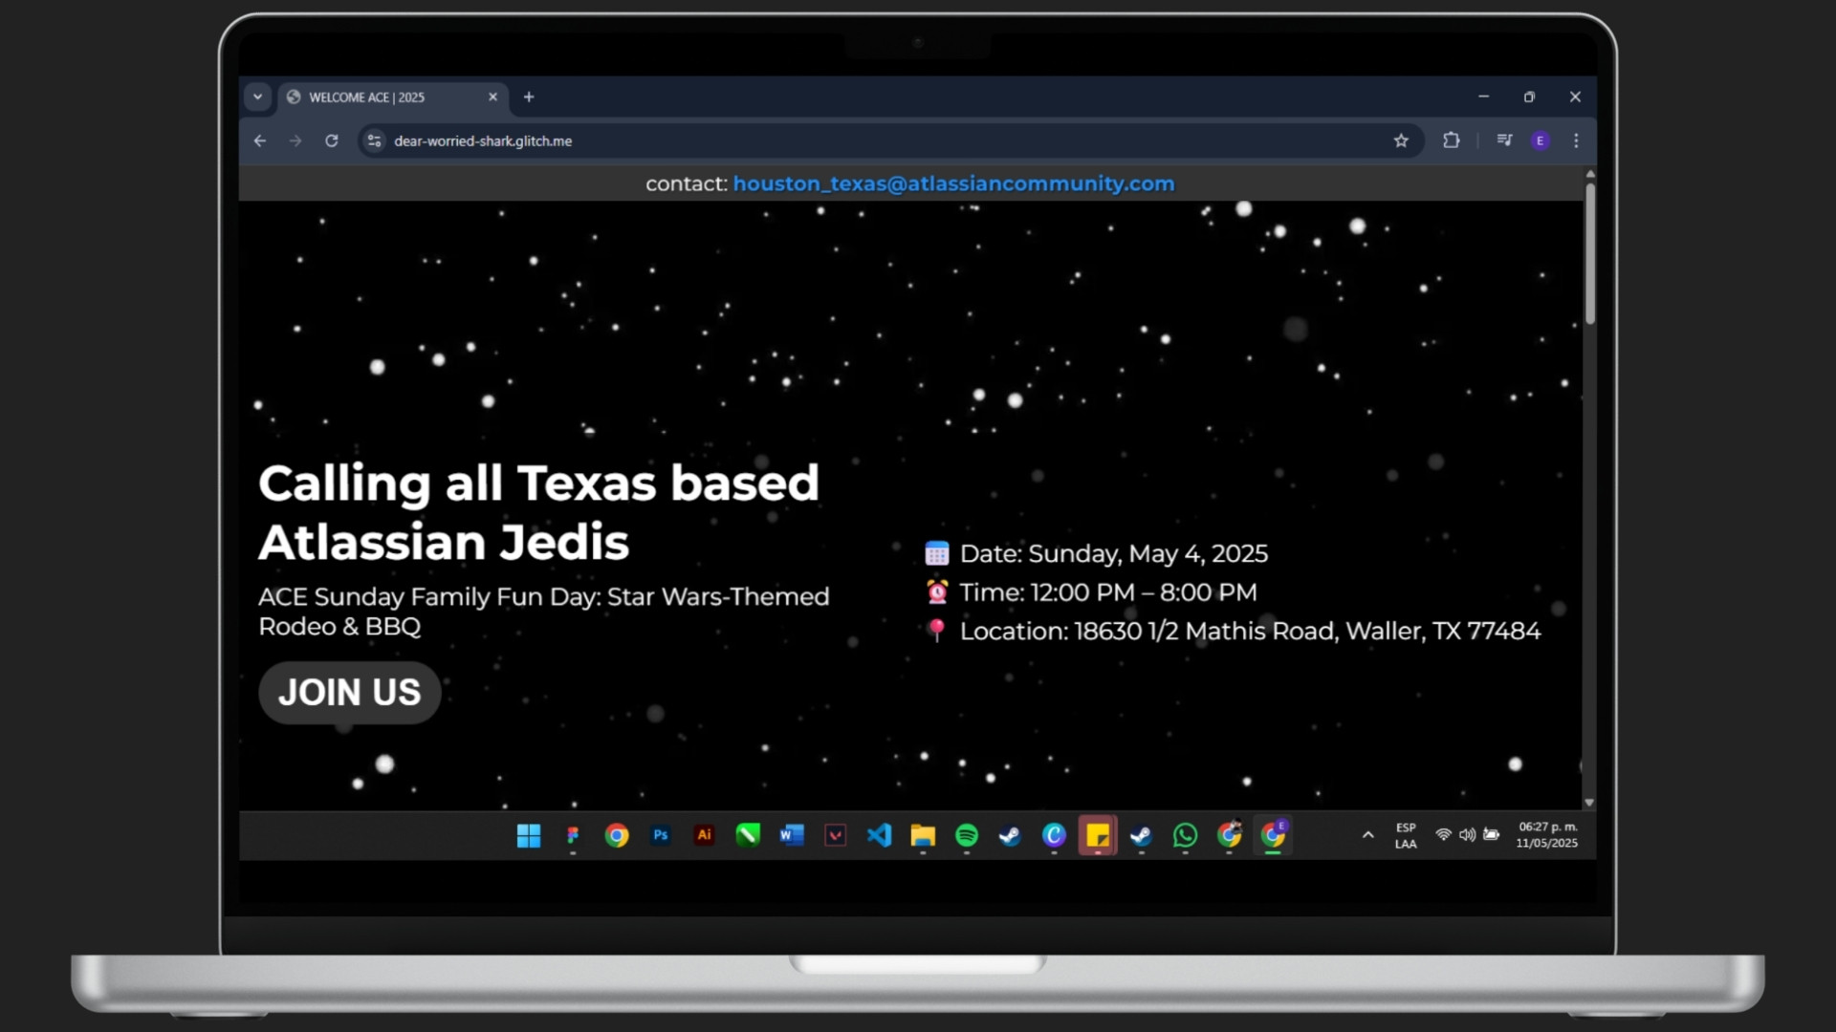Open Figma from the taskbar
1836x1032 pixels.
[573, 835]
